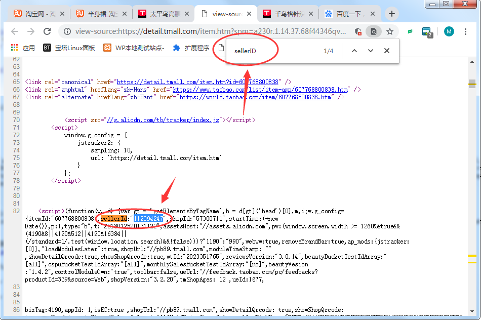This screenshot has height=320, width=481.
Task: Reload the current page
Action: [x=47, y=31]
